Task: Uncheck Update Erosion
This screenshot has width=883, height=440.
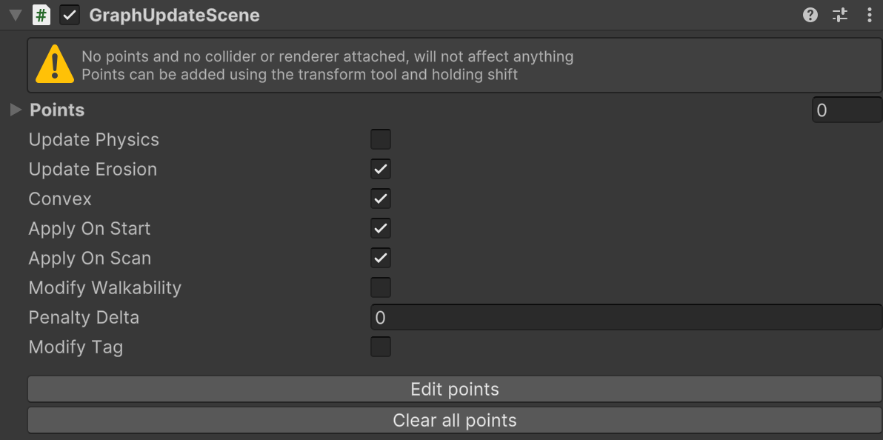Action: 381,169
